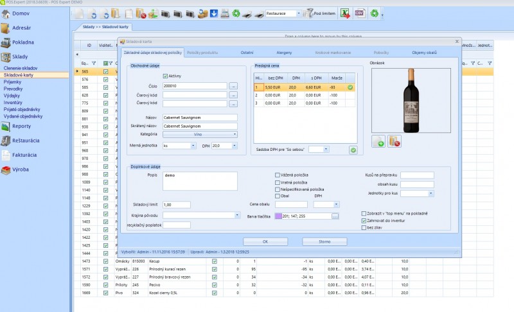Switch to the Alergeny tab
This screenshot has height=312, width=514.
click(284, 51)
